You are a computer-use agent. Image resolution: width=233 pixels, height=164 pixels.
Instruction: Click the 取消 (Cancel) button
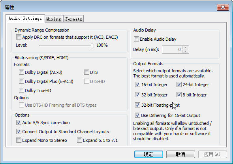click(180, 155)
